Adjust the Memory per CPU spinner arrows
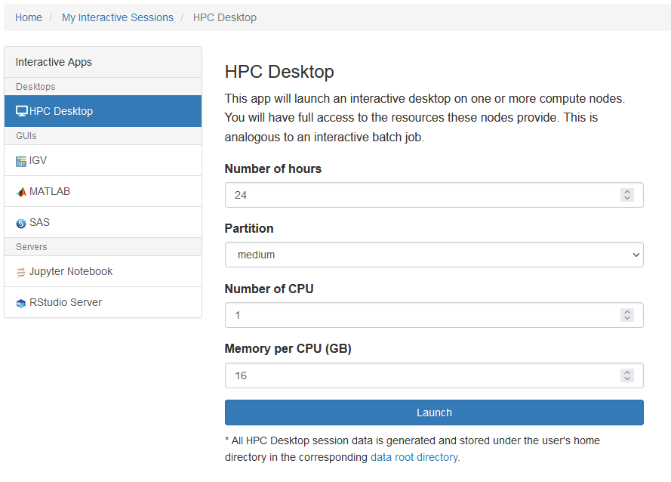The image size is (671, 482). point(626,375)
